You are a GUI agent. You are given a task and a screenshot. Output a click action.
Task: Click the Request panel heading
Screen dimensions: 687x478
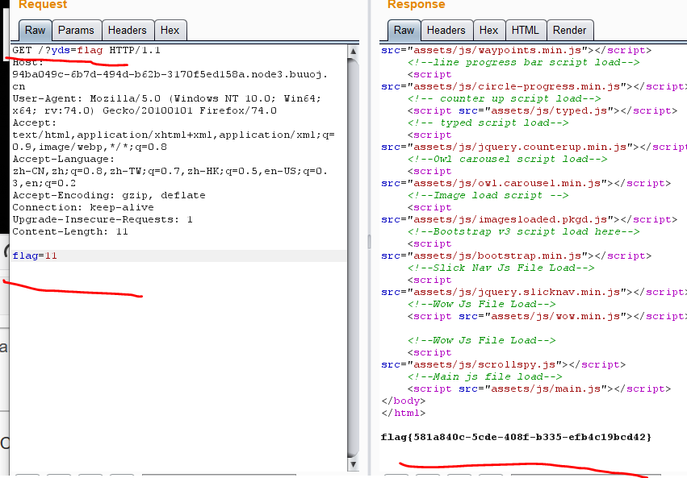(43, 4)
